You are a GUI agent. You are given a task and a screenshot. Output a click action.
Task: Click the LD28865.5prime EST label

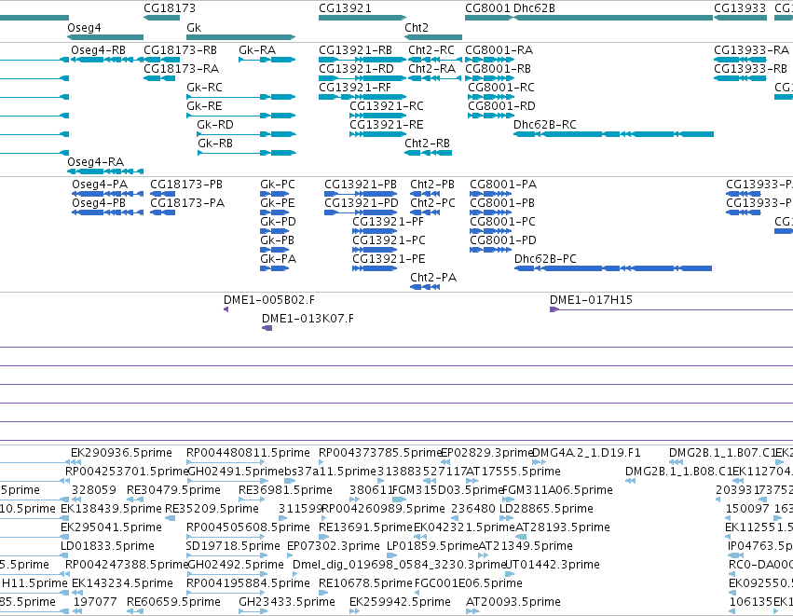(x=547, y=509)
